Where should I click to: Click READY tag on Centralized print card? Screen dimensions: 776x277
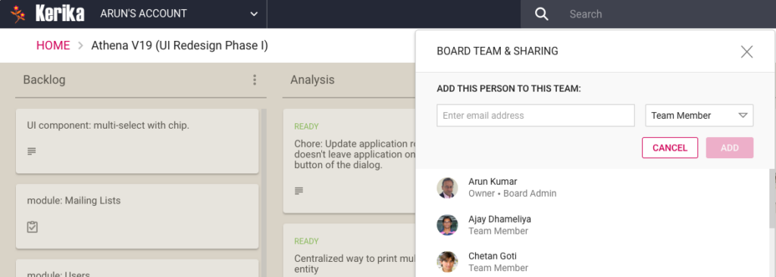point(306,241)
